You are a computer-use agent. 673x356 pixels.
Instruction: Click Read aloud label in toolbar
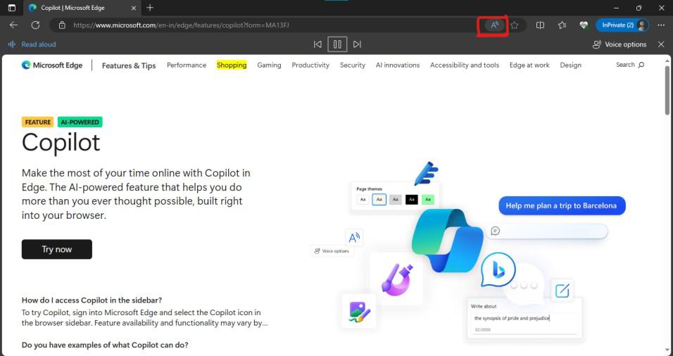39,44
